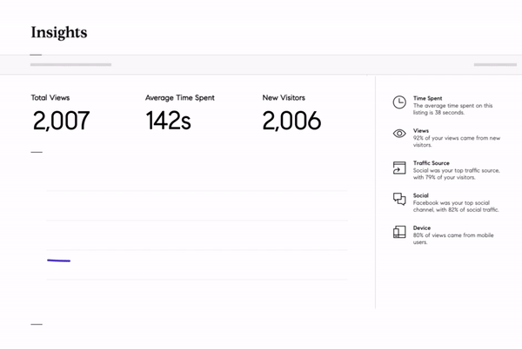This screenshot has width=522, height=349.
Task: Select the 142s average time value
Action: (x=169, y=121)
